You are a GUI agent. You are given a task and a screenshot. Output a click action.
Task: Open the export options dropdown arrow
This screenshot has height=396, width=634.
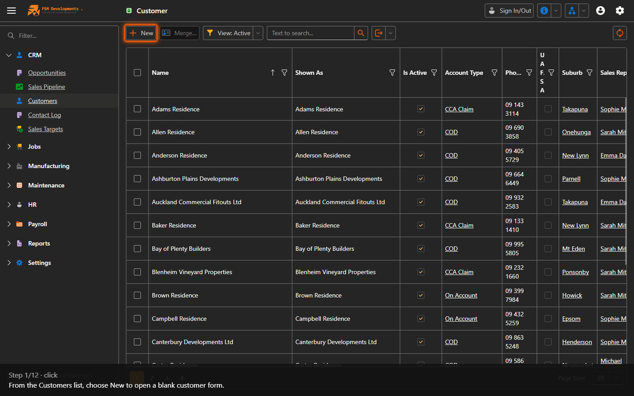391,33
